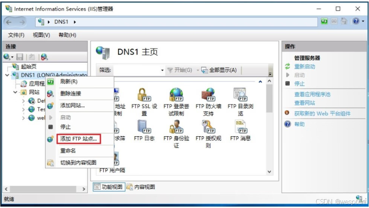Open help dropdown arrow in address bar

(363, 22)
